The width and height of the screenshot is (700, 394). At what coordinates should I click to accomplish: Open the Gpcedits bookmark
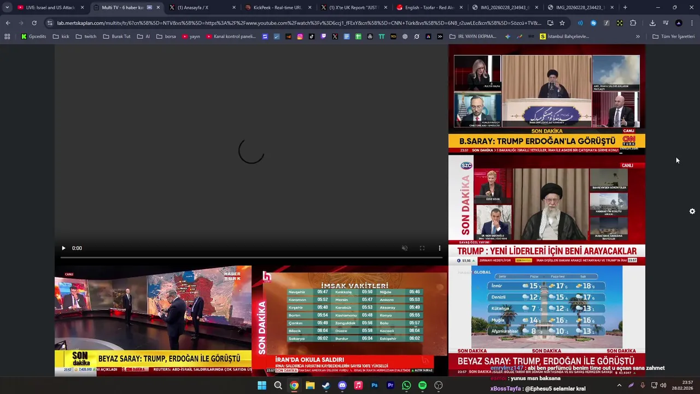33,37
